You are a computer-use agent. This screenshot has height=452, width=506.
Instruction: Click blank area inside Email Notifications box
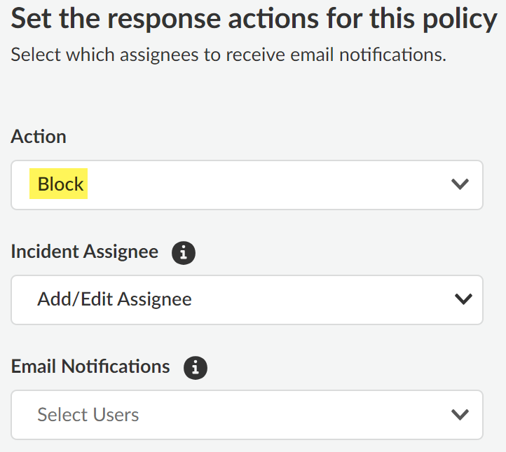point(294,414)
